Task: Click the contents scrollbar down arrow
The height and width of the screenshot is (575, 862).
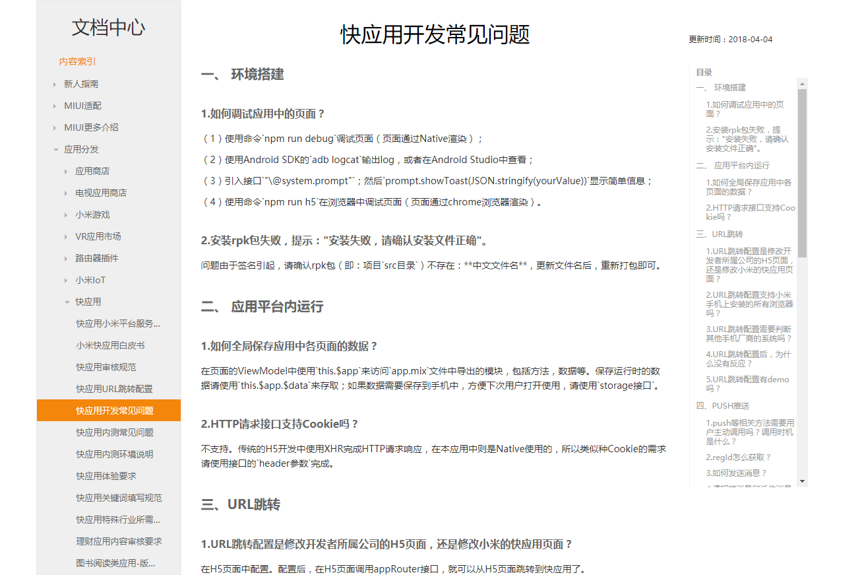Action: tap(802, 481)
